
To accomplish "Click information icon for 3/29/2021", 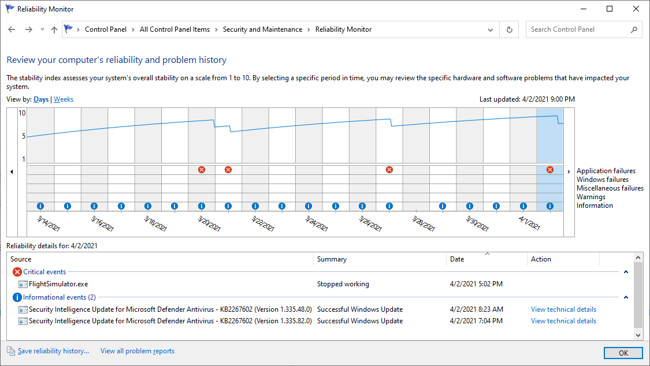I will pos(443,206).
